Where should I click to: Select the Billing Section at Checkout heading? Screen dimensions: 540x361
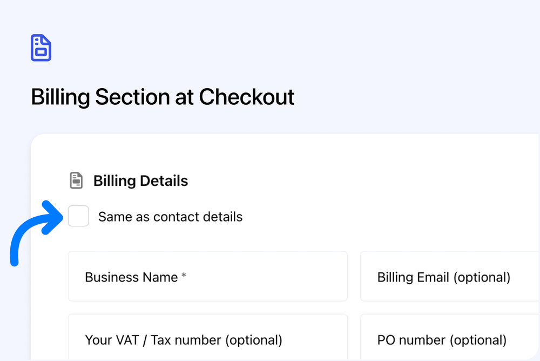click(163, 97)
